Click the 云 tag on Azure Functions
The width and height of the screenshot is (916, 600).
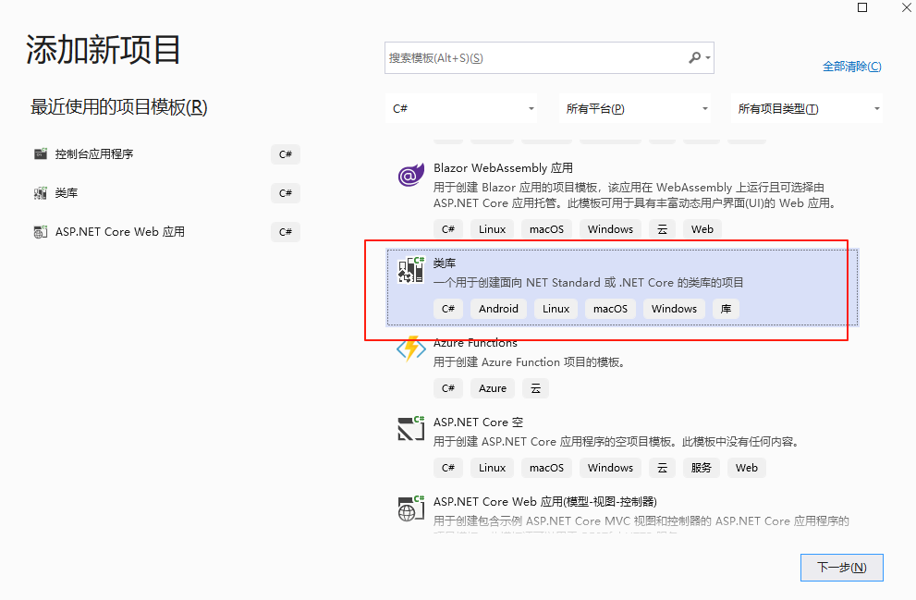pyautogui.click(x=536, y=388)
